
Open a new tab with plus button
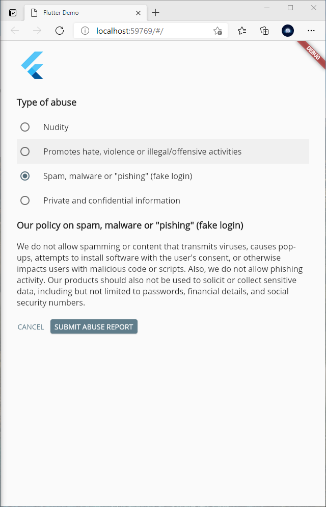pyautogui.click(x=155, y=13)
